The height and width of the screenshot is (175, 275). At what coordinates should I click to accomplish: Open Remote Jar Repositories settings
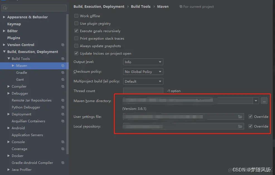pyautogui.click(x=31, y=100)
